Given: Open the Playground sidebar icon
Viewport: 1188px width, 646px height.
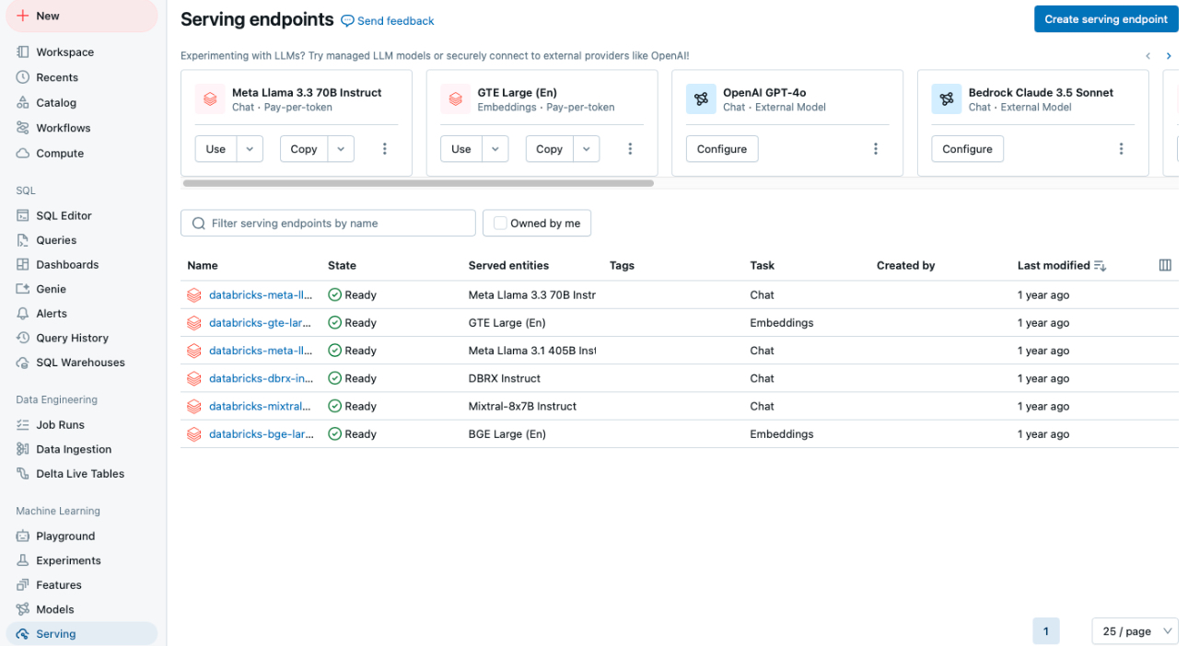Looking at the screenshot, I should tap(23, 536).
